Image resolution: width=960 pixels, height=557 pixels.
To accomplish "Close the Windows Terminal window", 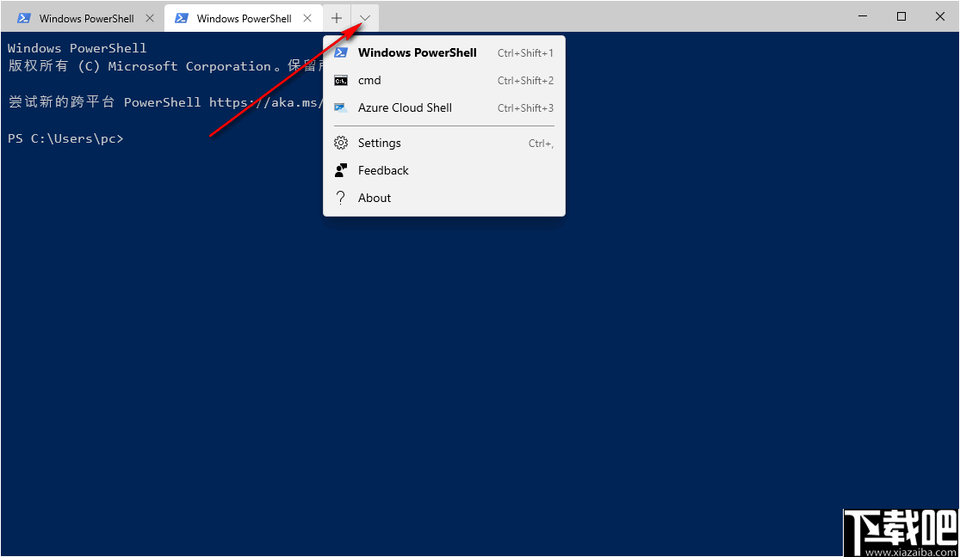I will [x=940, y=16].
